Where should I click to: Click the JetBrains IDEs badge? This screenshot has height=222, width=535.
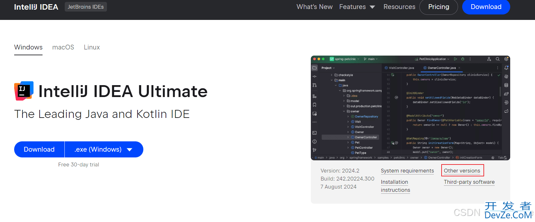tap(86, 7)
